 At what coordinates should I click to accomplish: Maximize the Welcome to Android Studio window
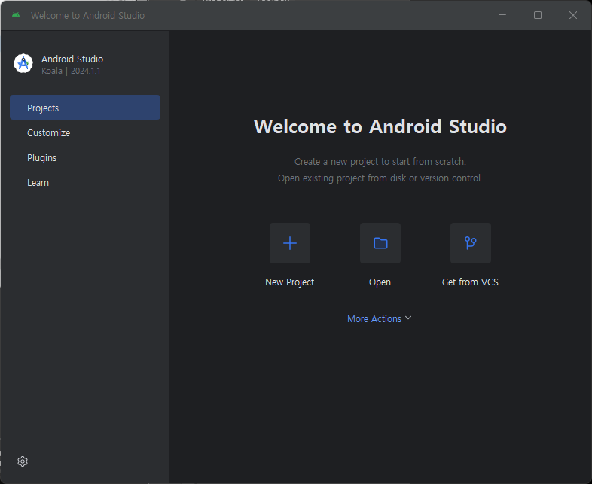click(x=538, y=15)
